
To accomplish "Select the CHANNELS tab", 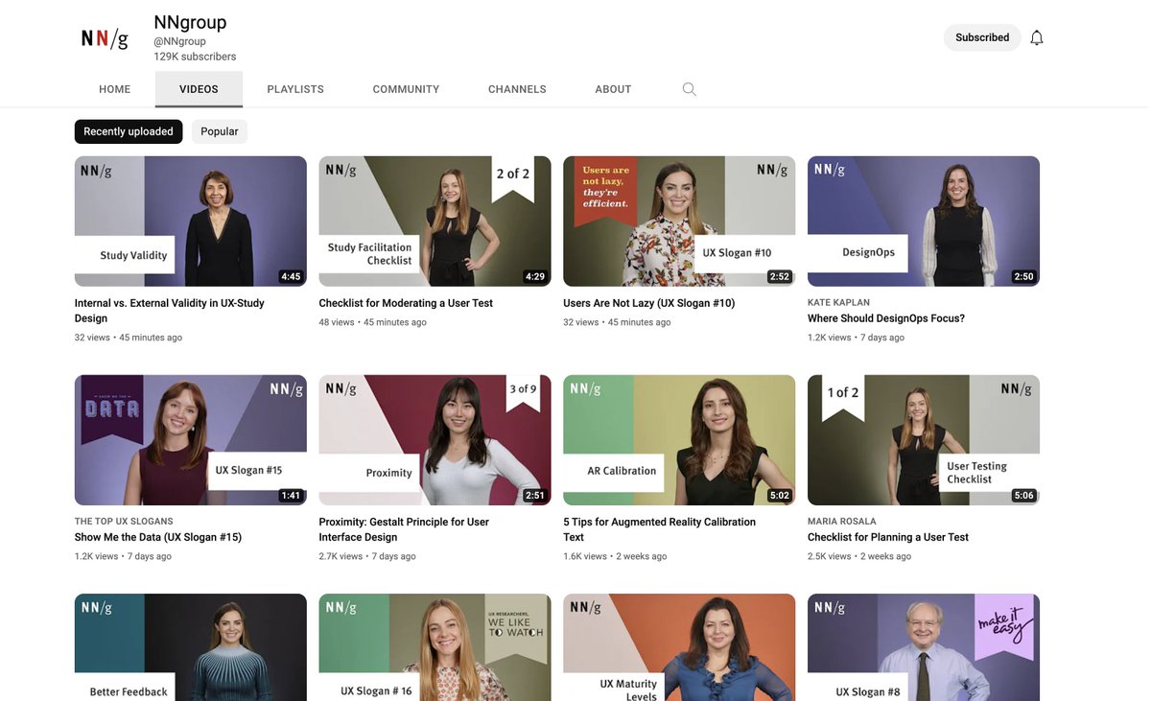I will click(x=516, y=88).
